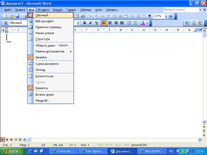Click the Введите вопрос input field

181,10
